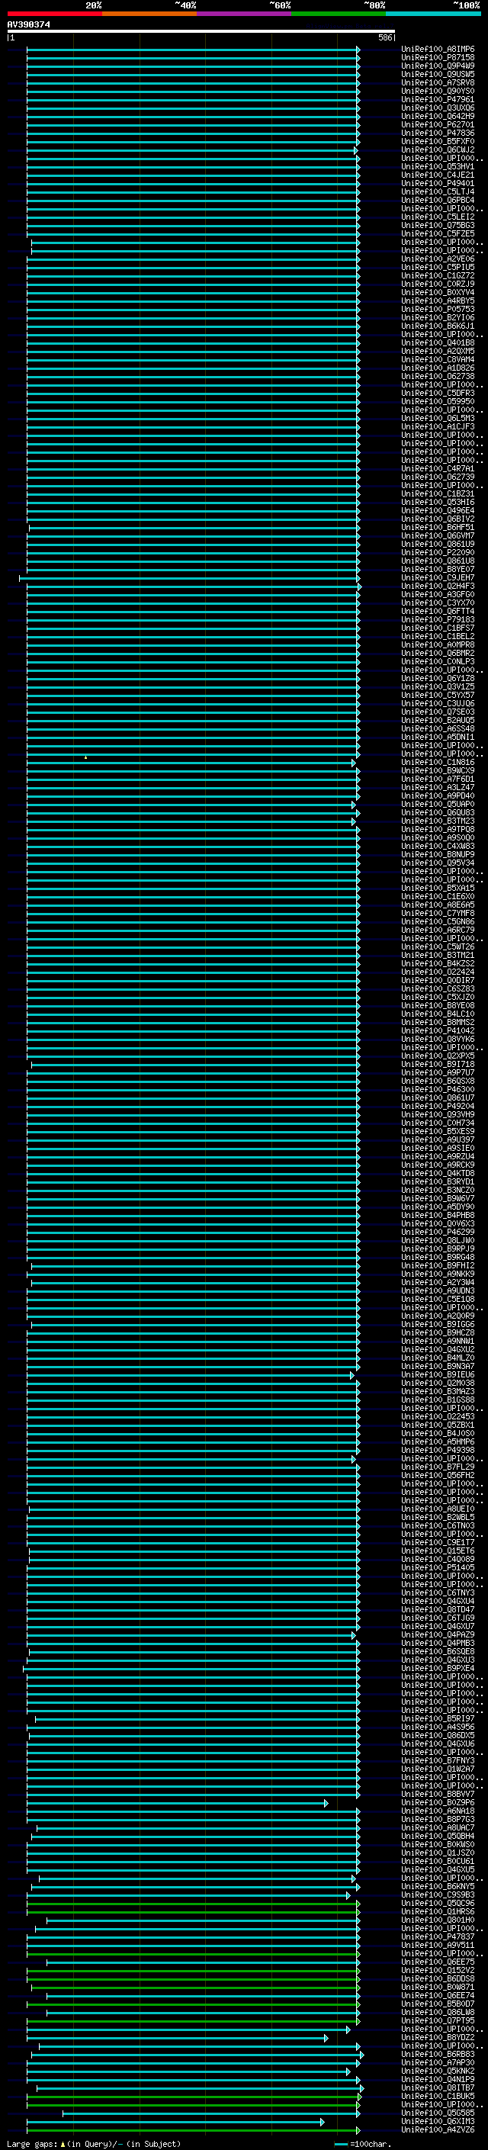Click the UniRef100_Q75BG3 hit label
488x2150 pixels.
click(x=438, y=225)
